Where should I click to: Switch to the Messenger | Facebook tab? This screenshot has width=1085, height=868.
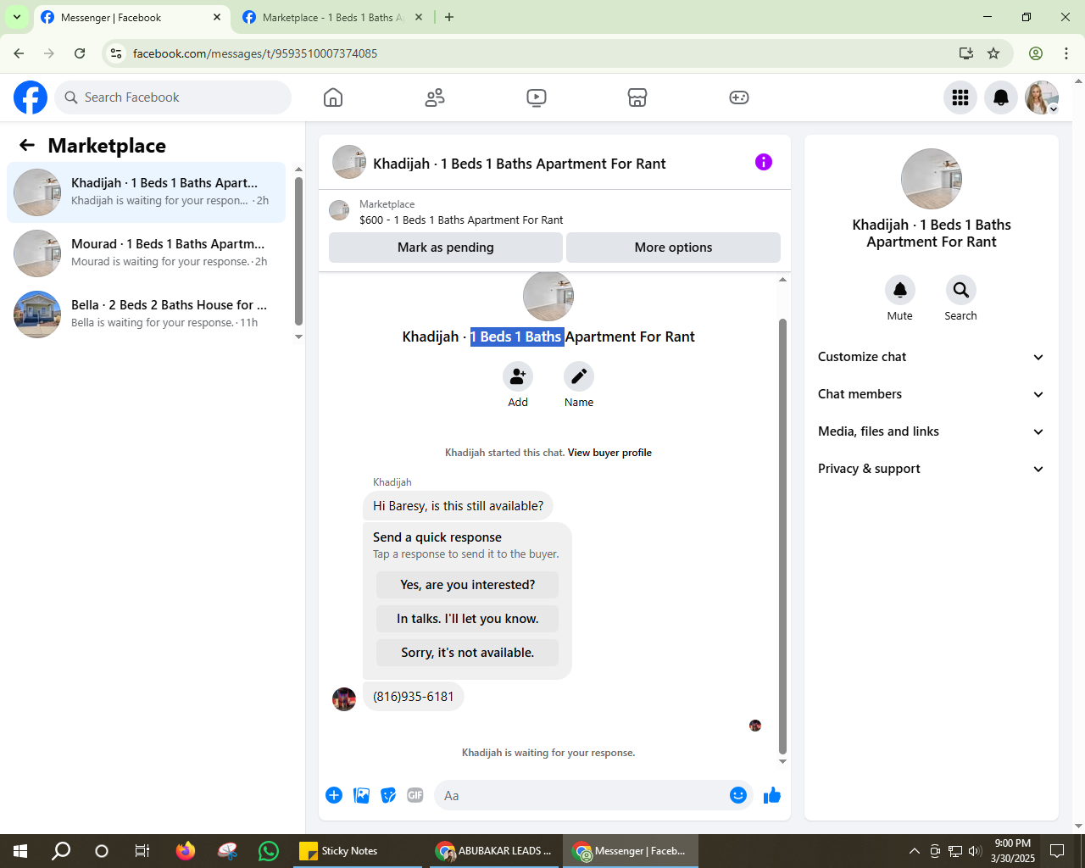(131, 17)
